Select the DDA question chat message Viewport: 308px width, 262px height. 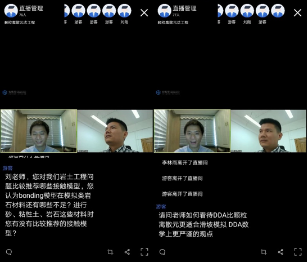coord(203,224)
